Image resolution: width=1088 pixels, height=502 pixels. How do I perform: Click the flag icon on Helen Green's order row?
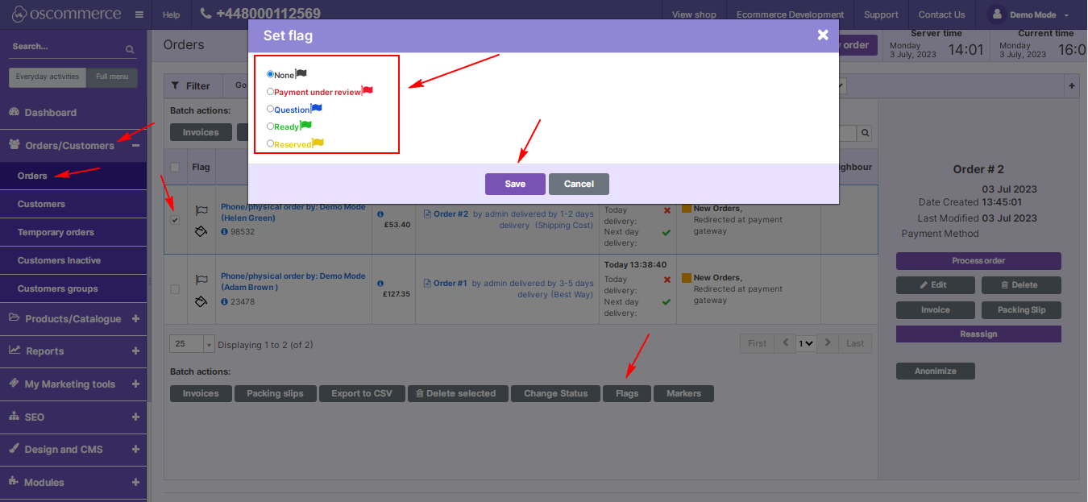(x=201, y=210)
